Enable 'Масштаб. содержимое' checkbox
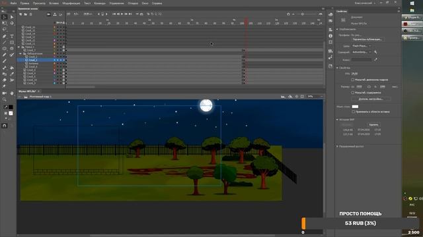 click(352, 92)
